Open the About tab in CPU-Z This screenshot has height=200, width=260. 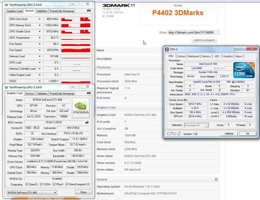[239, 56]
